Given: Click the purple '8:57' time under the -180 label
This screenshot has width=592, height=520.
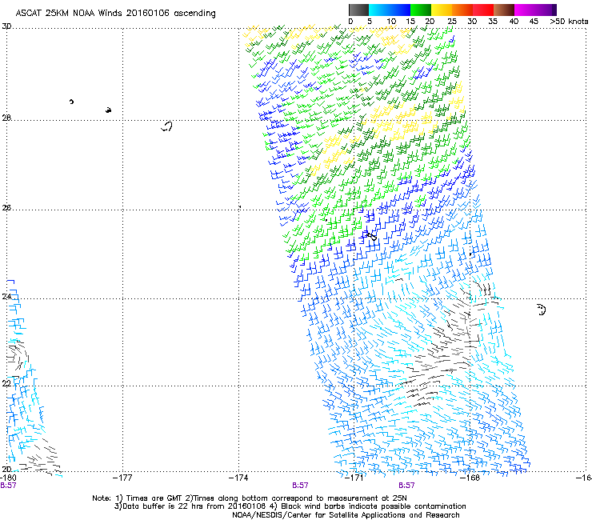Looking at the screenshot, I should [x=8, y=486].
